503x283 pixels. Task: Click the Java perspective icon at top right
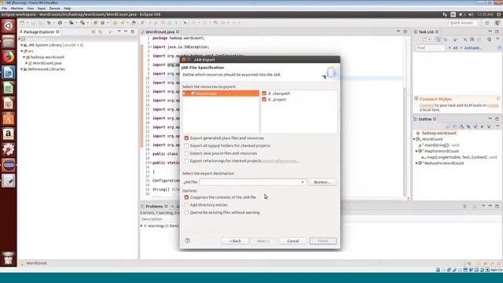pos(497,23)
